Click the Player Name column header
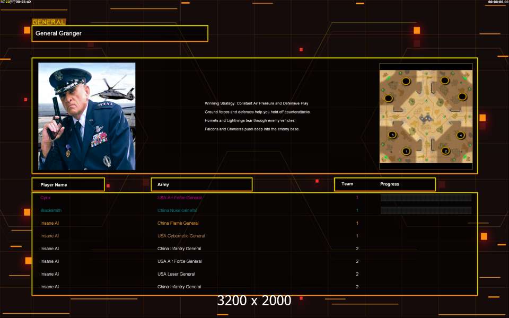Image resolution: width=509 pixels, height=318 pixels. point(68,184)
